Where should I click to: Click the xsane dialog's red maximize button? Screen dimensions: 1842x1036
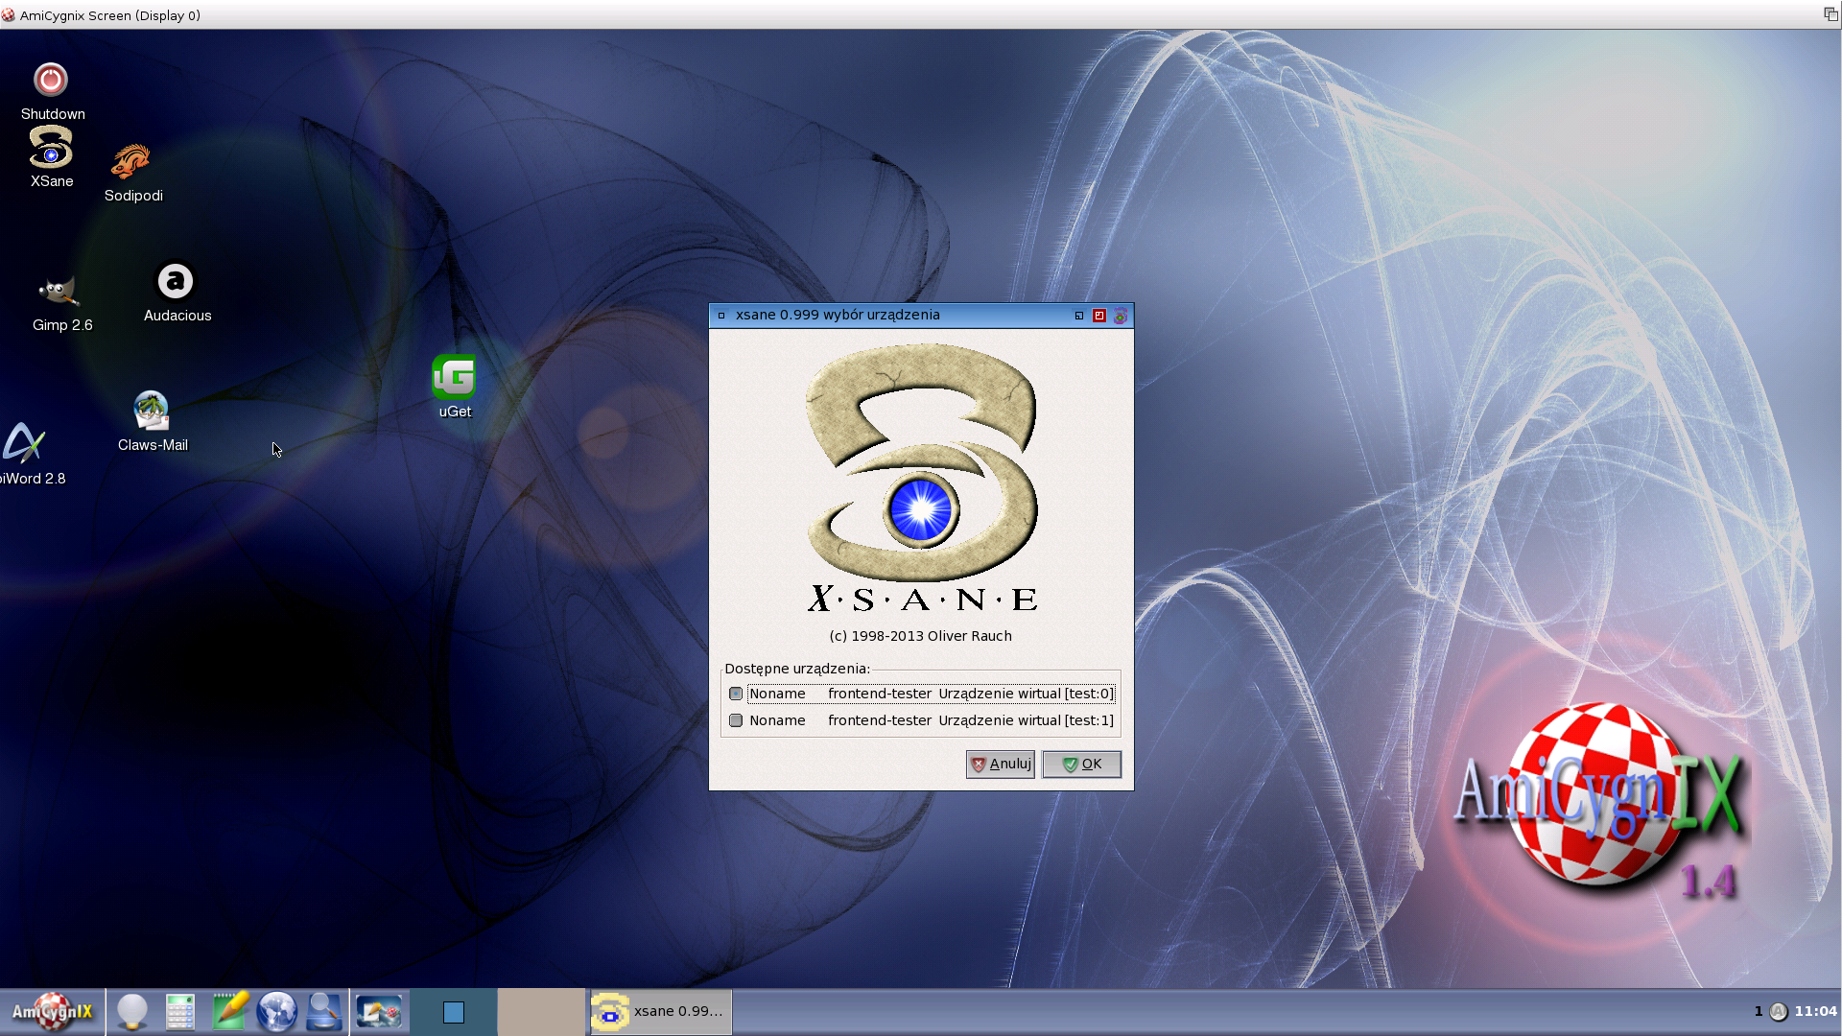click(1099, 316)
